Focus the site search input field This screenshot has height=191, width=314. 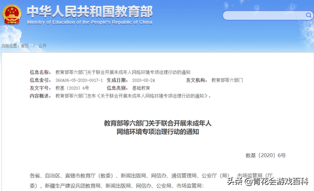268,15
